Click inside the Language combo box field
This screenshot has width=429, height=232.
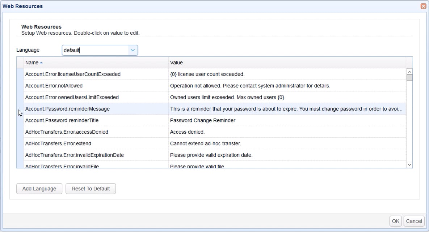tap(94, 50)
